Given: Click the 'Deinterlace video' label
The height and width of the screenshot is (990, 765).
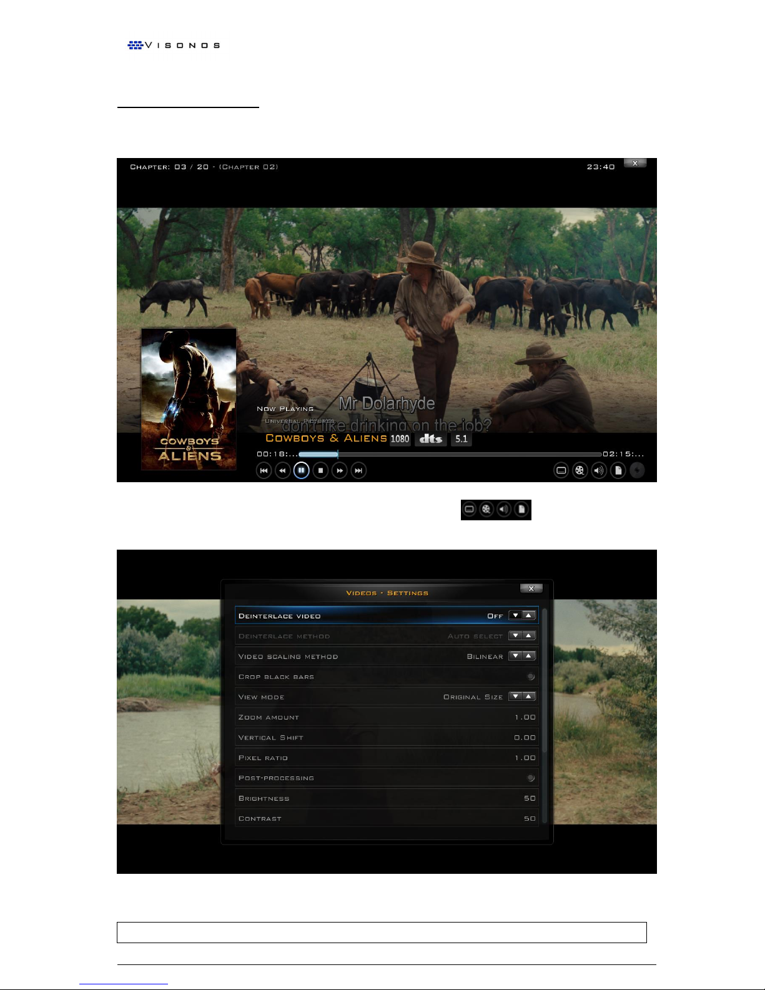Looking at the screenshot, I should (x=280, y=616).
